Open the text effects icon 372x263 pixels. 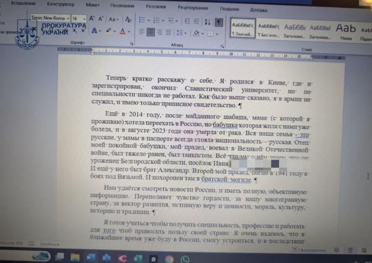pyautogui.click(x=95, y=31)
